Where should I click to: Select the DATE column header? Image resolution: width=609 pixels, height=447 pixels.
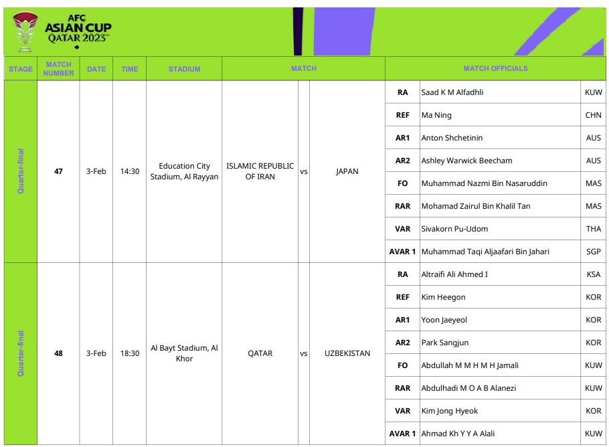[96, 69]
